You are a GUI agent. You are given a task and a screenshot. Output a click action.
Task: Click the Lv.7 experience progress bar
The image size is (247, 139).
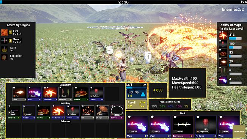[137, 87]
